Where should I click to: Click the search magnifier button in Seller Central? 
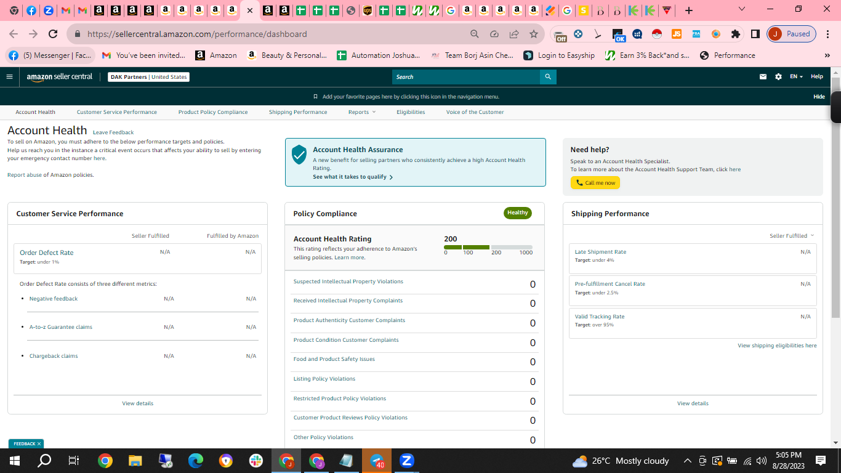click(548, 77)
